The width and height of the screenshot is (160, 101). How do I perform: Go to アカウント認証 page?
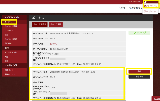click(x=11, y=39)
